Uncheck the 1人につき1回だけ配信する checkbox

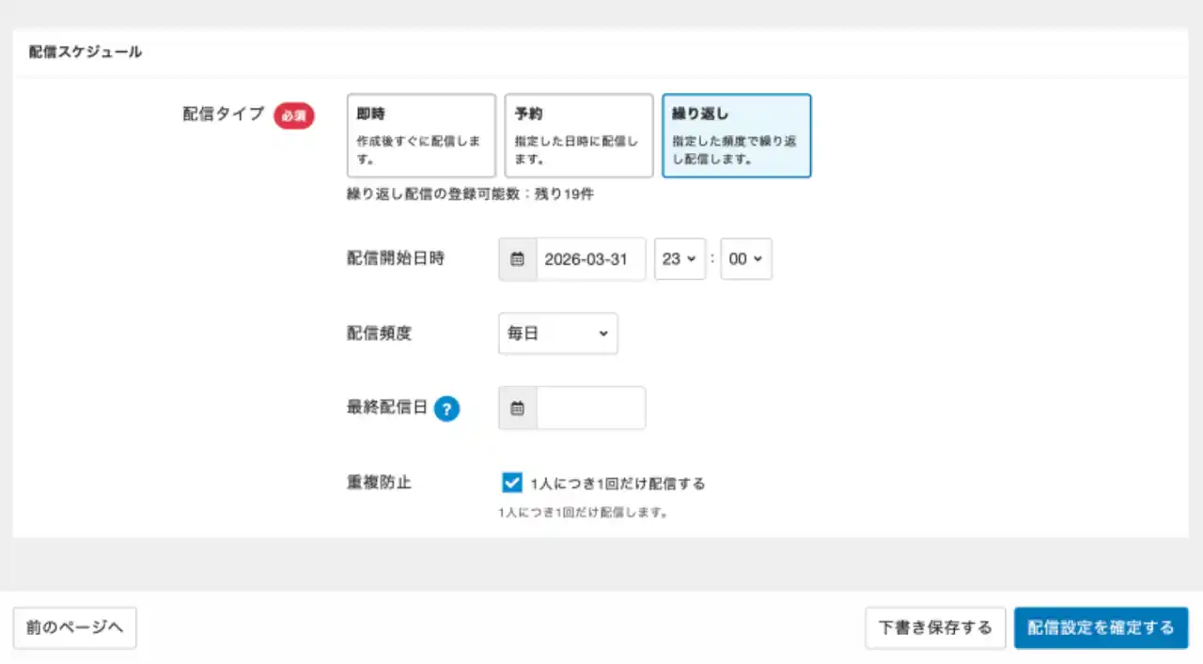512,483
